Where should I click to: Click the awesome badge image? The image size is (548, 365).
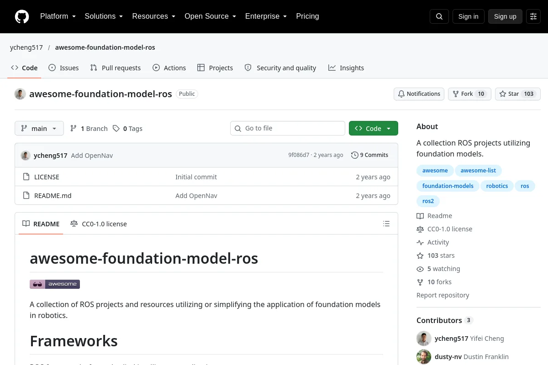pyautogui.click(x=55, y=284)
